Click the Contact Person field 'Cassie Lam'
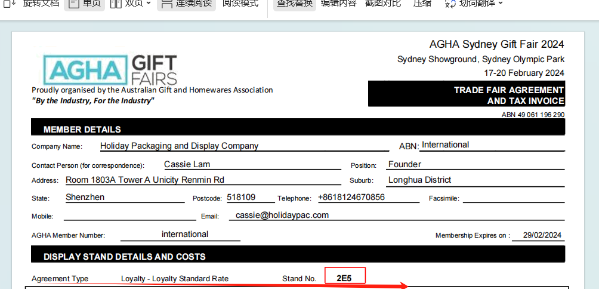599x289 pixels. [187, 164]
